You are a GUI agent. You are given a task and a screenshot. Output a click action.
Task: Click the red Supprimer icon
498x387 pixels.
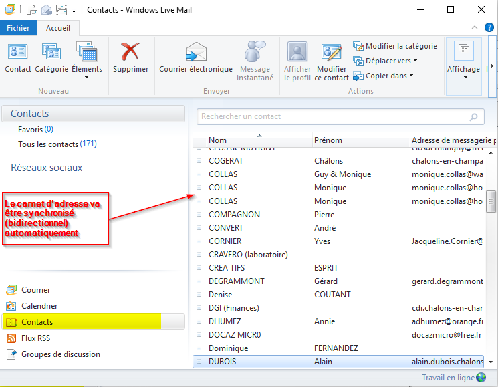[x=130, y=51]
